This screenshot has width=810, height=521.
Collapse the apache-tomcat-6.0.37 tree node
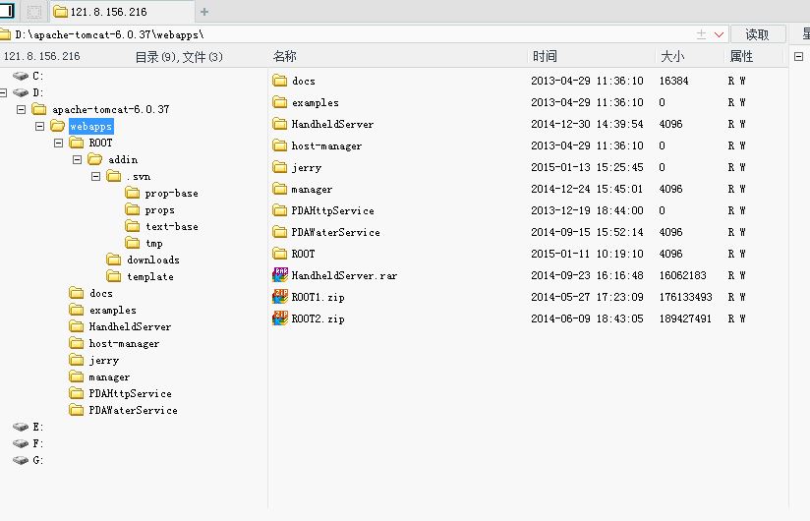pyautogui.click(x=22, y=109)
